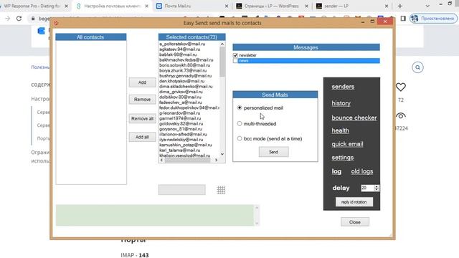This screenshot has width=459, height=258.
Task: Click the contacts list scroll down arrow
Action: coord(222,154)
